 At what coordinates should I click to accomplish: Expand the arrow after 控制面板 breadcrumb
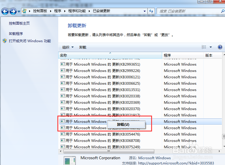pyautogui.click(x=51, y=11)
